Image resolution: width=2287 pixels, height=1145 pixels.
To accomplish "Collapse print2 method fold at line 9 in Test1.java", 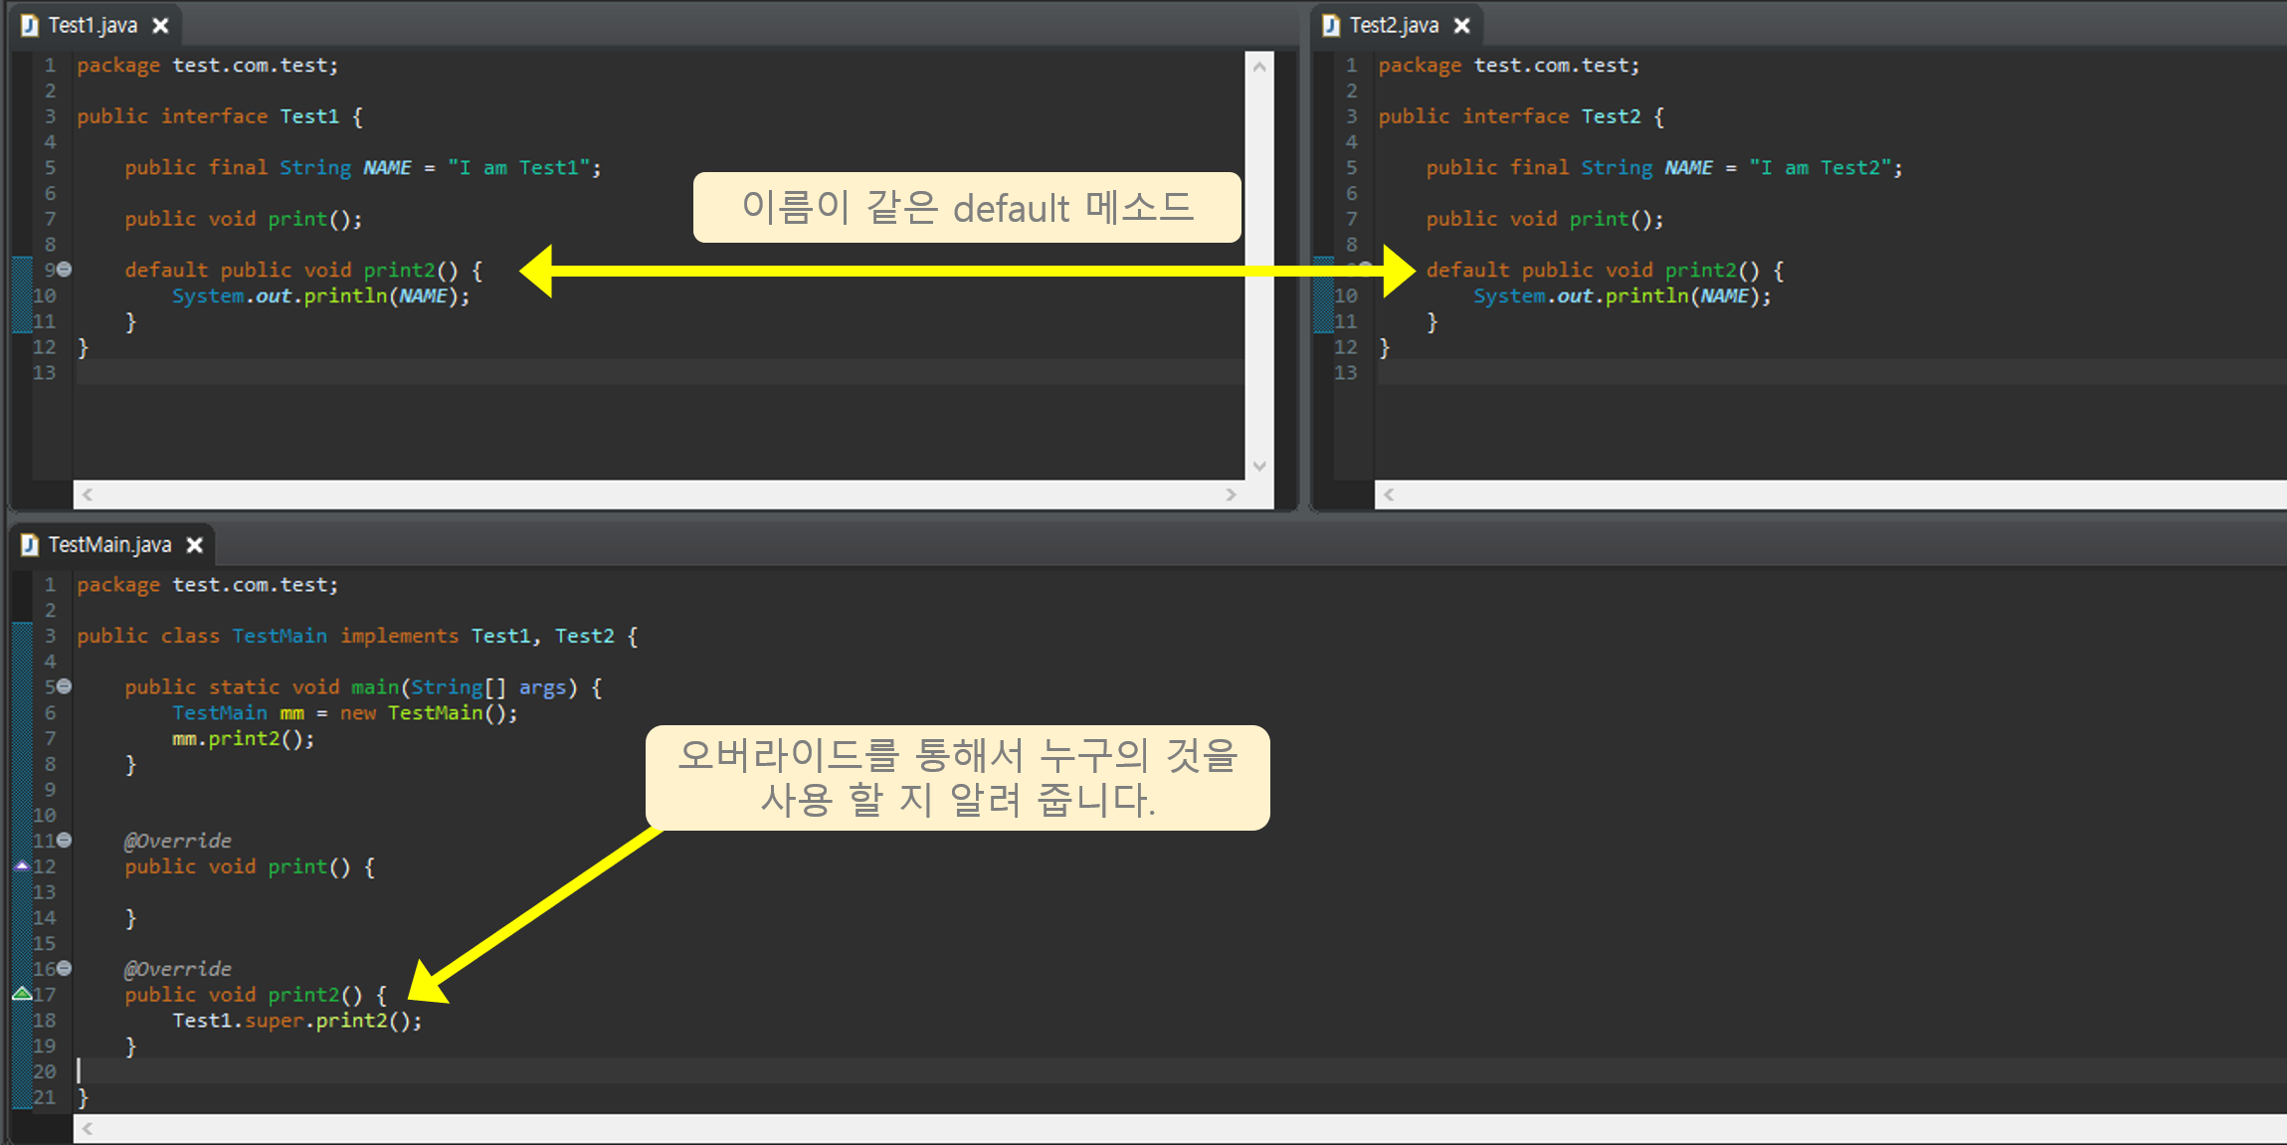I will [65, 270].
